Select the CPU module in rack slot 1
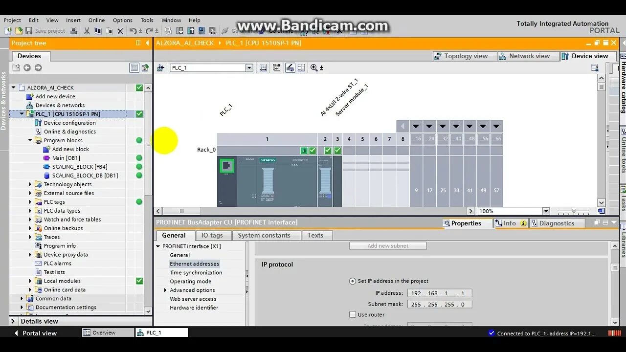Screen dimensions: 626x352 click(x=267, y=181)
